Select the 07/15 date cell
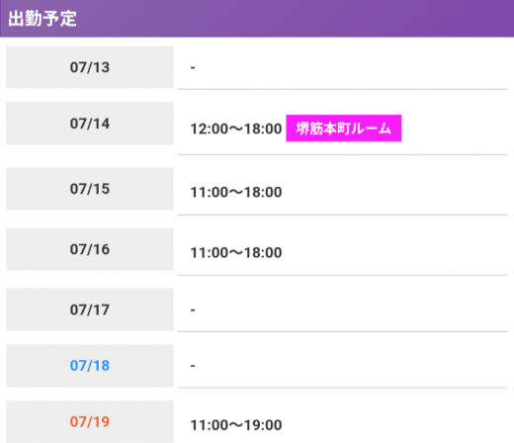 coord(90,189)
